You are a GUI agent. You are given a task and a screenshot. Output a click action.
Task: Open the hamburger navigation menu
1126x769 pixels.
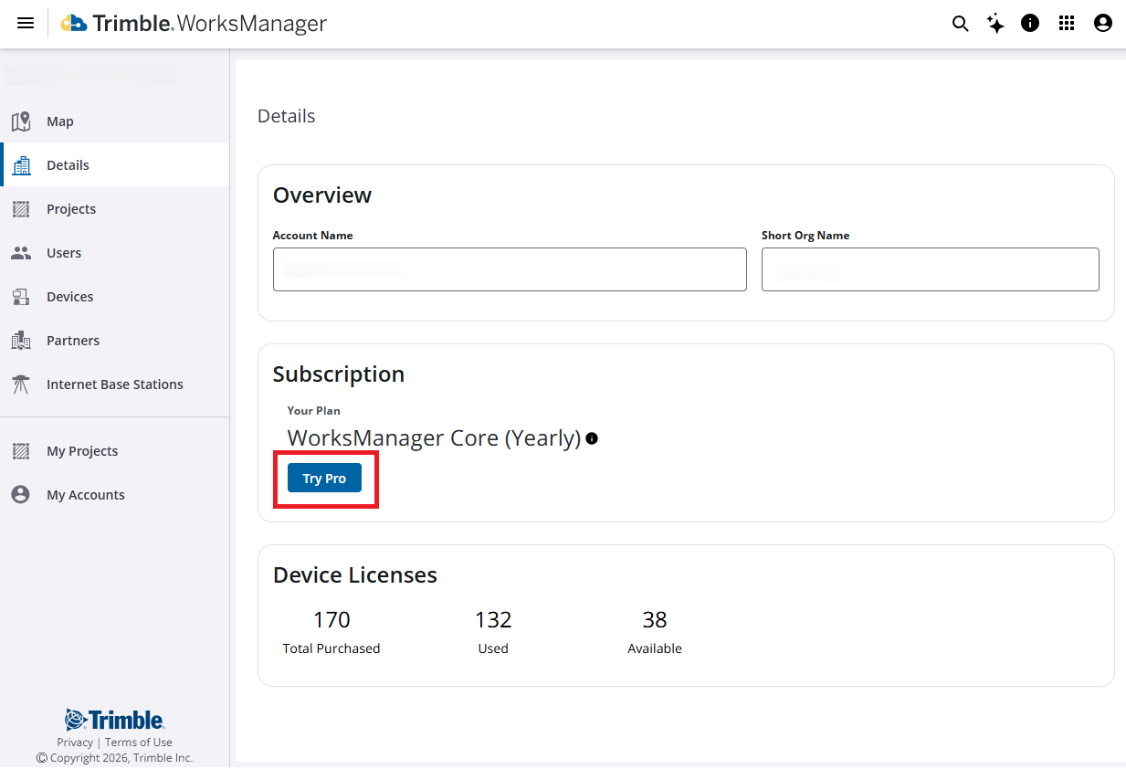click(x=26, y=24)
